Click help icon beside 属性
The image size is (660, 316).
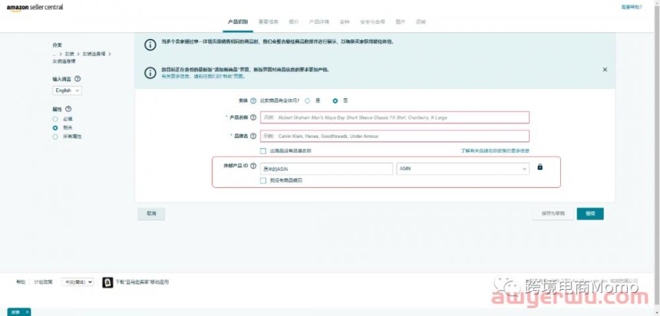(x=68, y=109)
